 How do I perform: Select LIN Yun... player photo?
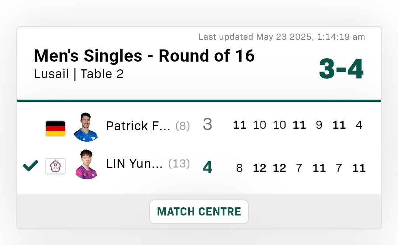pos(86,164)
